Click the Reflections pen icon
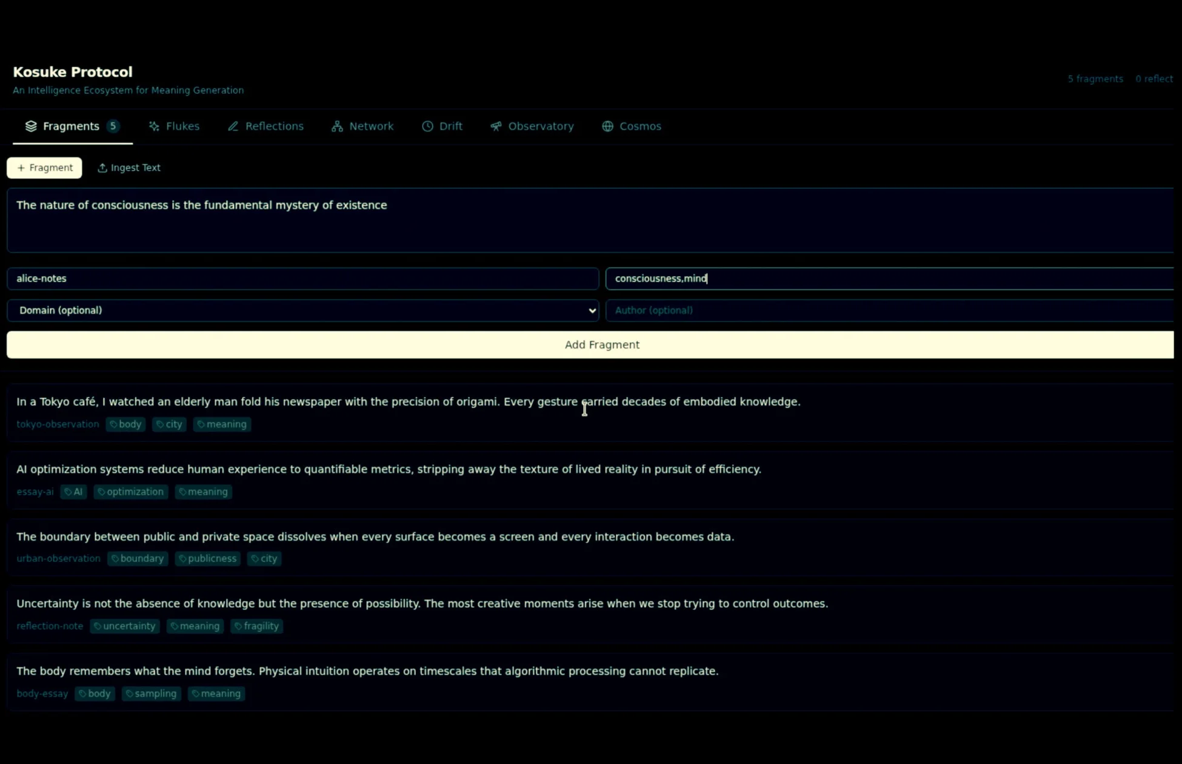 point(233,126)
